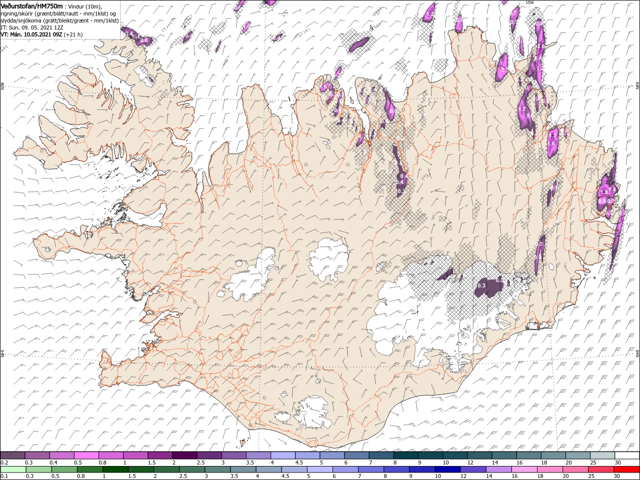Pick the light green 0.3 lower legend swatch

[x=38, y=469]
